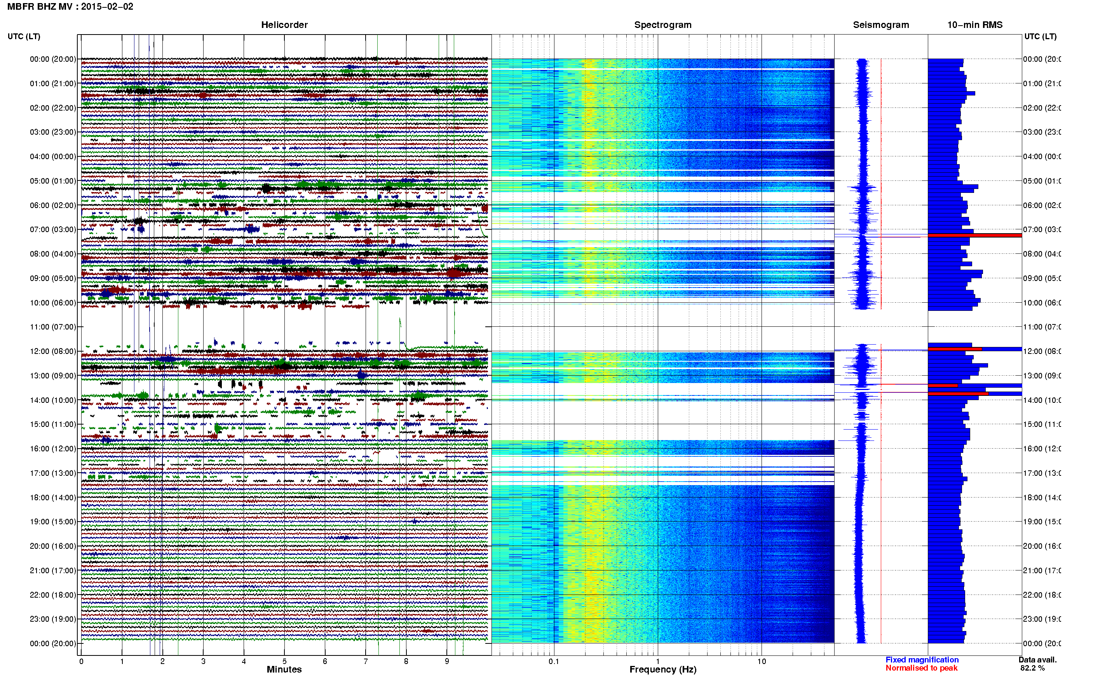The image size is (1105, 690).
Task: Select the "82.2 %" data availability value
Action: (1032, 668)
